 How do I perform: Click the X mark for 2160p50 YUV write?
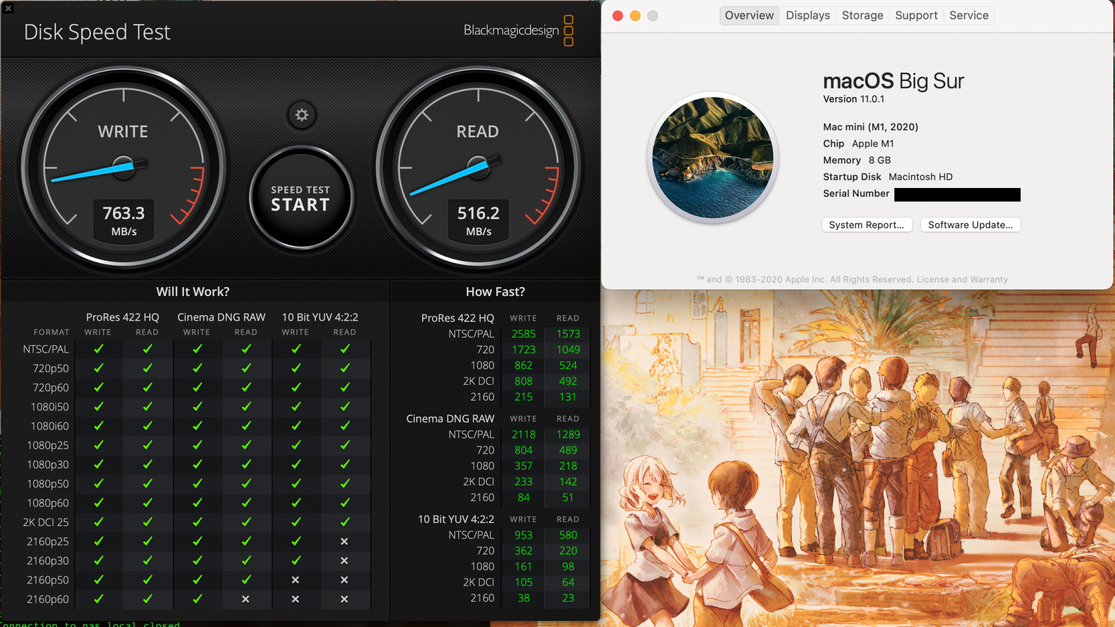[x=295, y=580]
